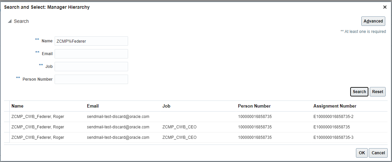Select the Person Number input

click(x=91, y=79)
